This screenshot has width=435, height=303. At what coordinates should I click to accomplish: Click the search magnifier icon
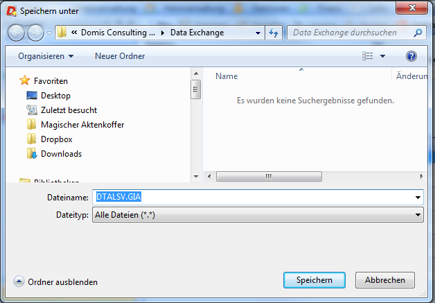click(418, 33)
